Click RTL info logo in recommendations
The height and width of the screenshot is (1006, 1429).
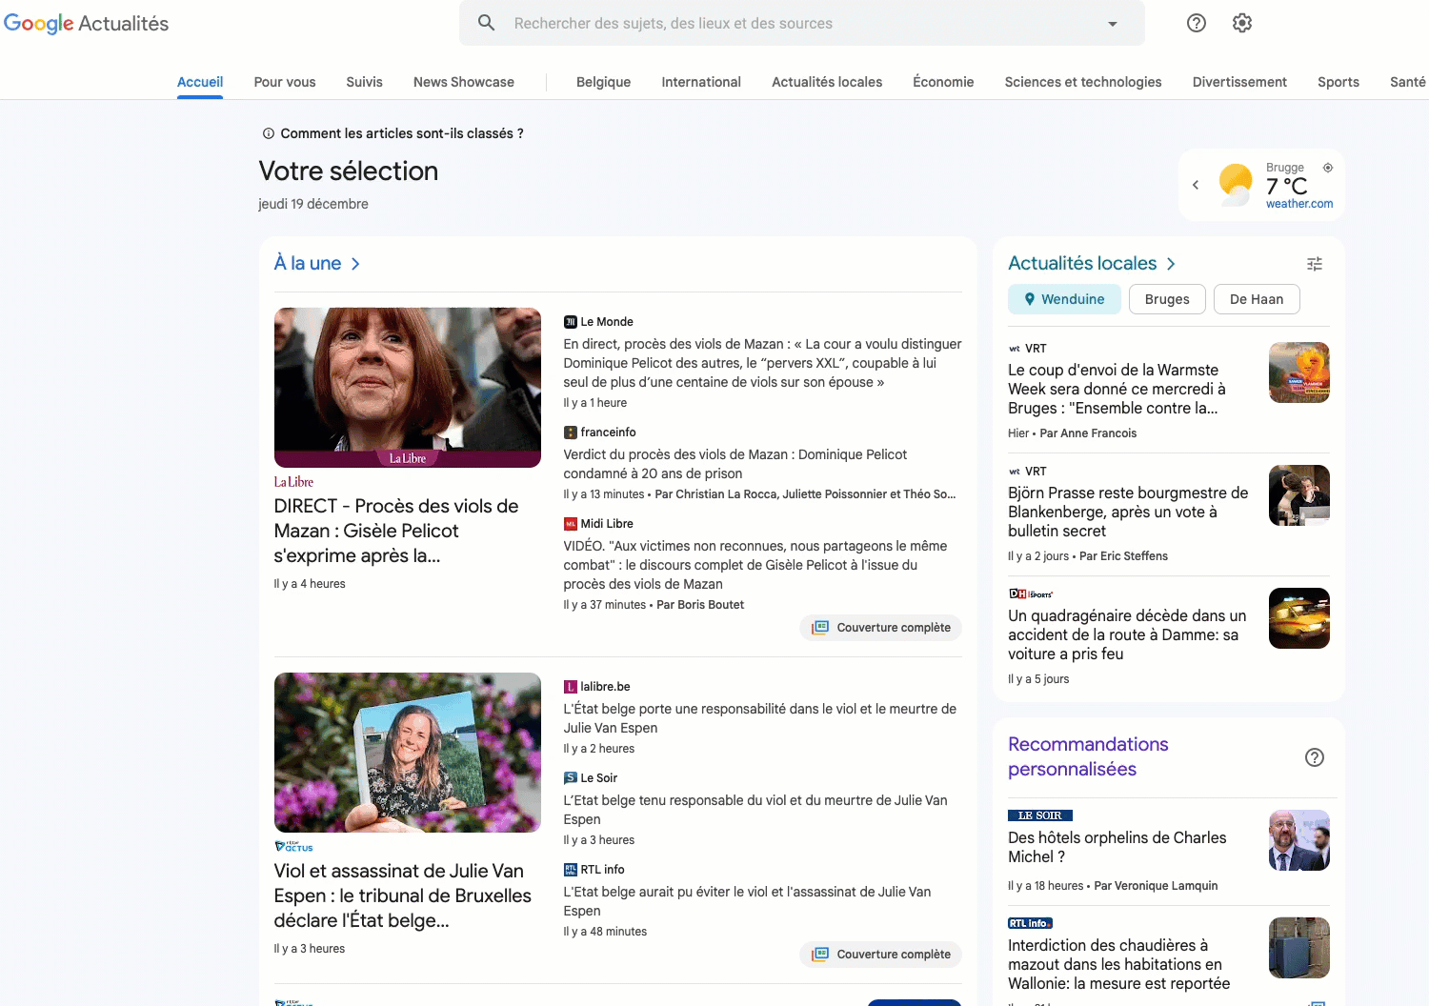[x=1030, y=923]
